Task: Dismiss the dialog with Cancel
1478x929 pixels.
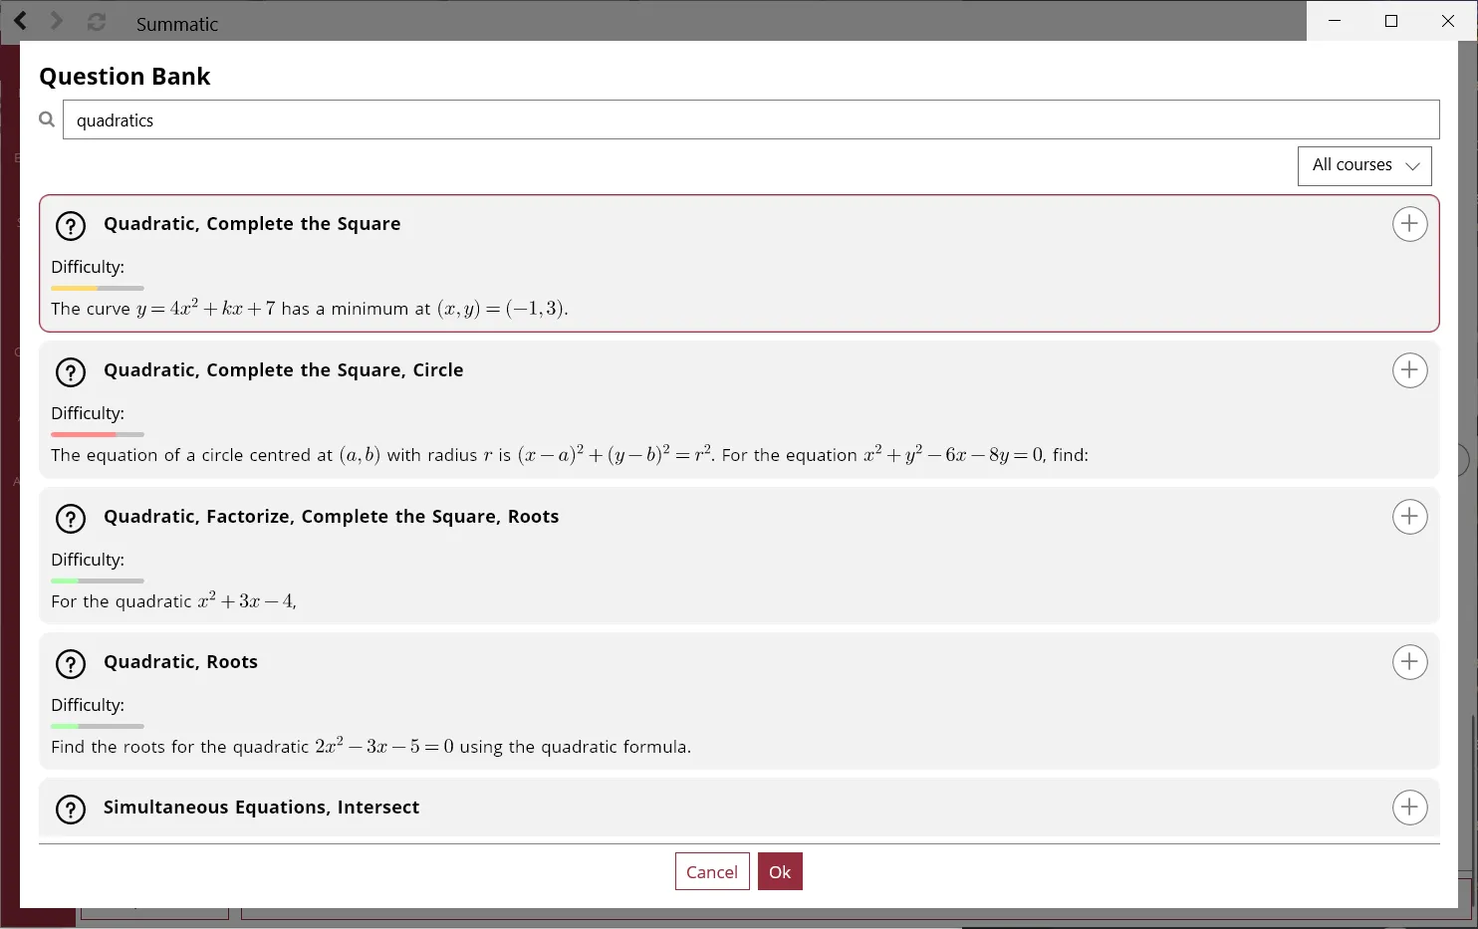Action: 712,871
